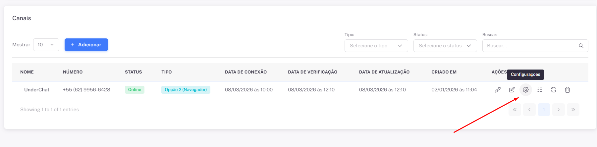Click the edit pencil icon for UnderChat
Screen dimensions: 597x147
pyautogui.click(x=512, y=90)
